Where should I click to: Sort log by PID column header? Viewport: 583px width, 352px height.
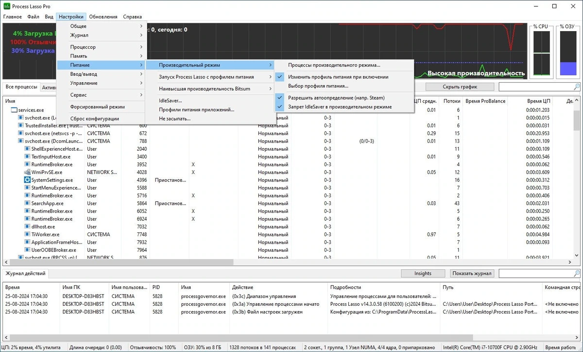tap(163, 287)
